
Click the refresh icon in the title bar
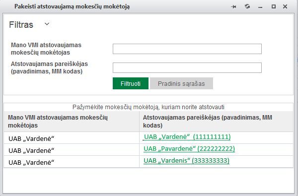(x=247, y=6)
